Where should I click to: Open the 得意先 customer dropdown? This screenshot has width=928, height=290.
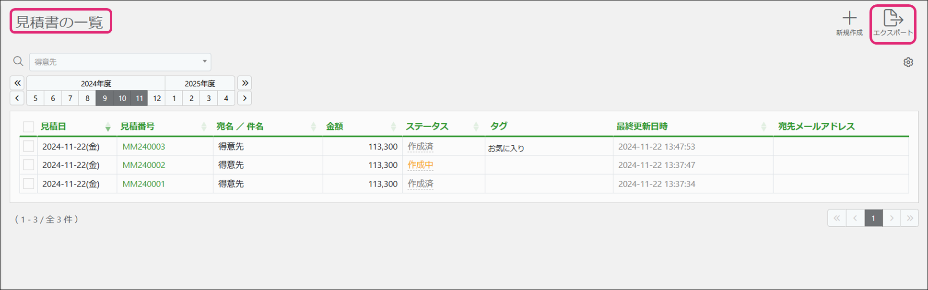coord(120,62)
